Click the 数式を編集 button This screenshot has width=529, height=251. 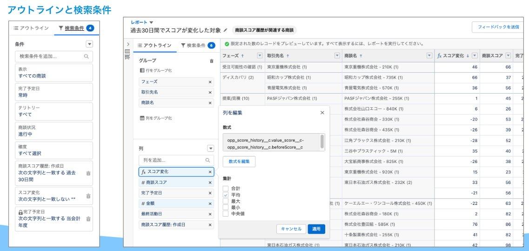click(x=239, y=162)
